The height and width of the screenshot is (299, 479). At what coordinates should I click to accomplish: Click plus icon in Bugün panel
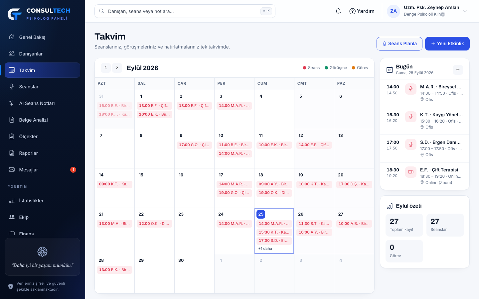(458, 69)
